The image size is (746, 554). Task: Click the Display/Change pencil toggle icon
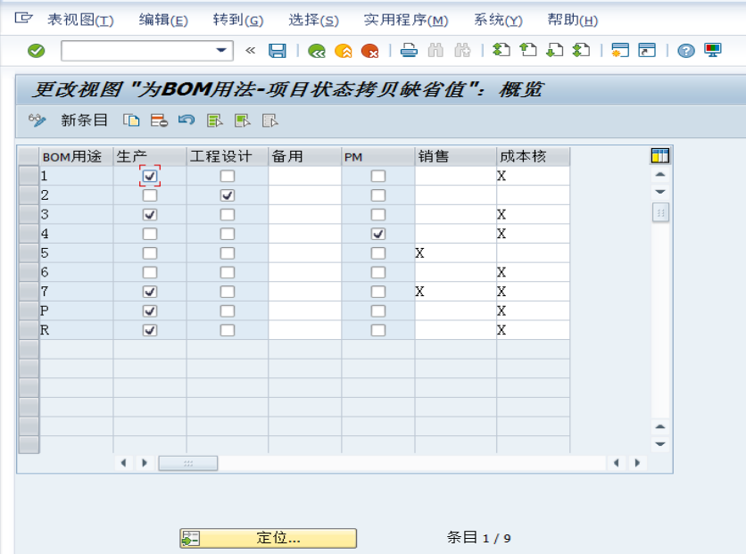(37, 120)
